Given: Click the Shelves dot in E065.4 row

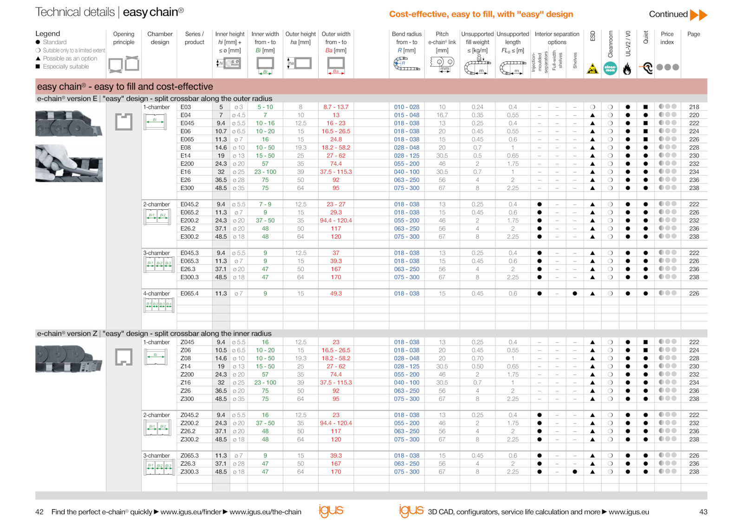Looking at the screenshot, I should point(575,294).
